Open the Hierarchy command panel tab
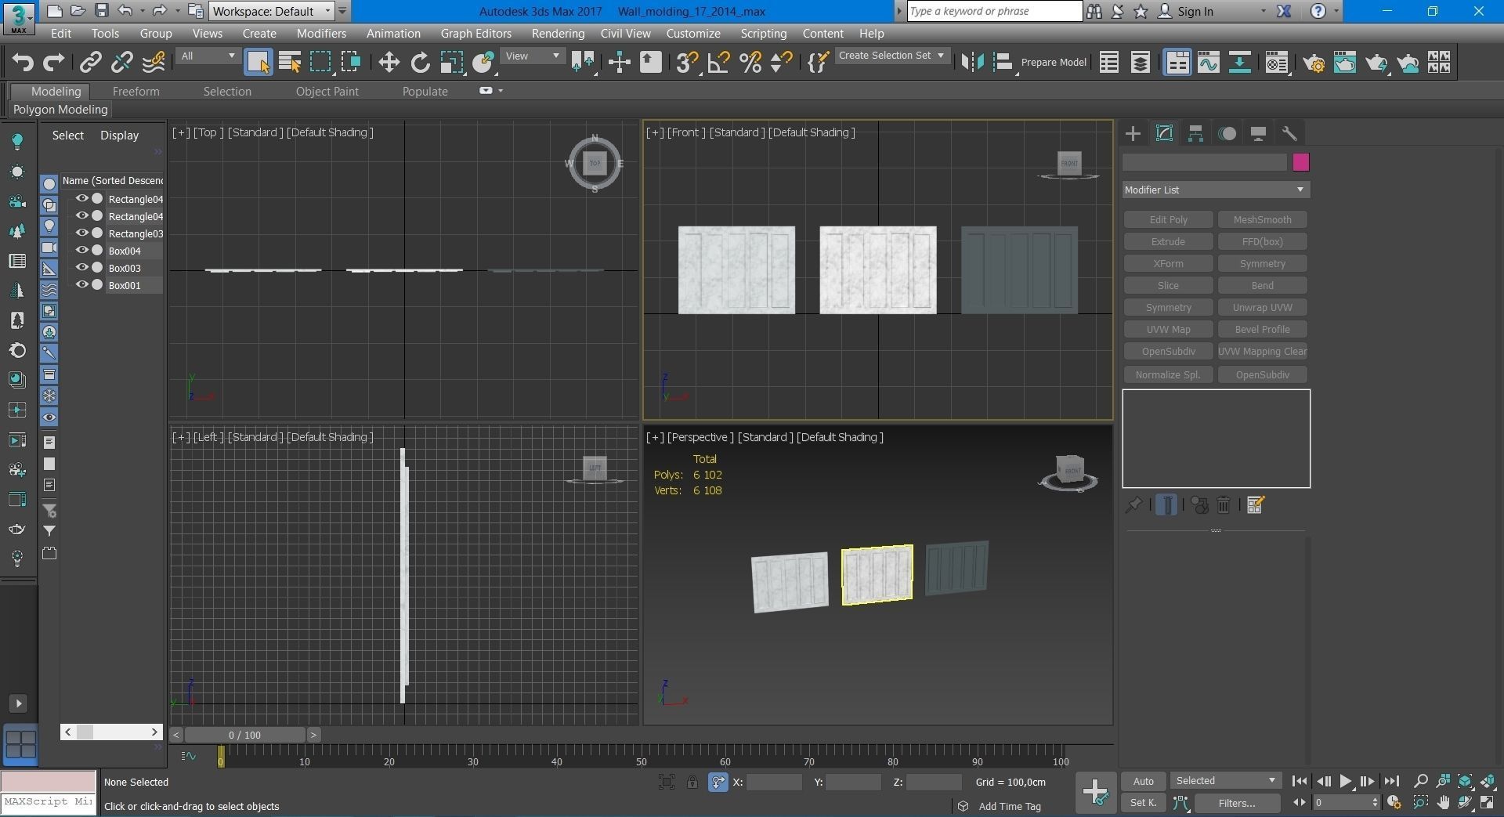 1195,134
